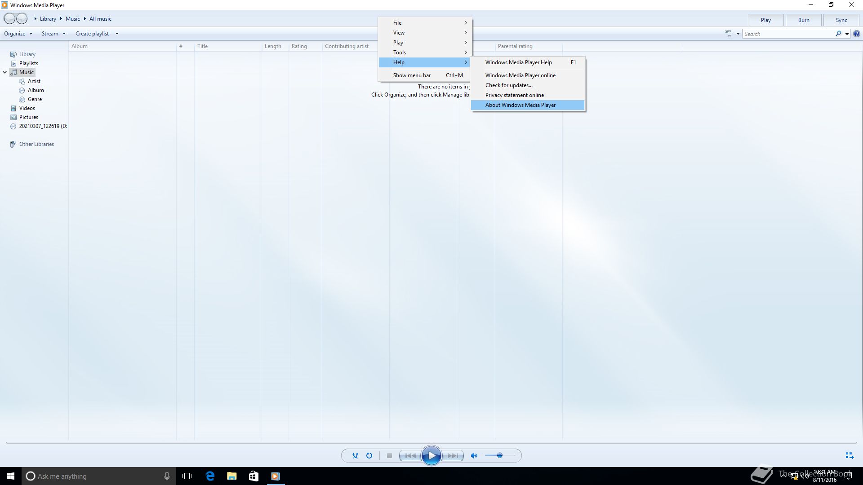
Task: Expand the search options dropdown arrow
Action: click(x=847, y=34)
